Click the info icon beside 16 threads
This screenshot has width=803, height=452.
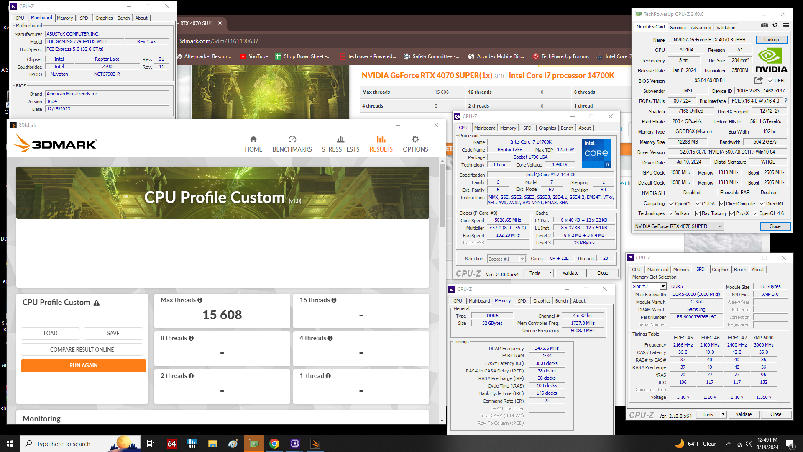(x=334, y=300)
